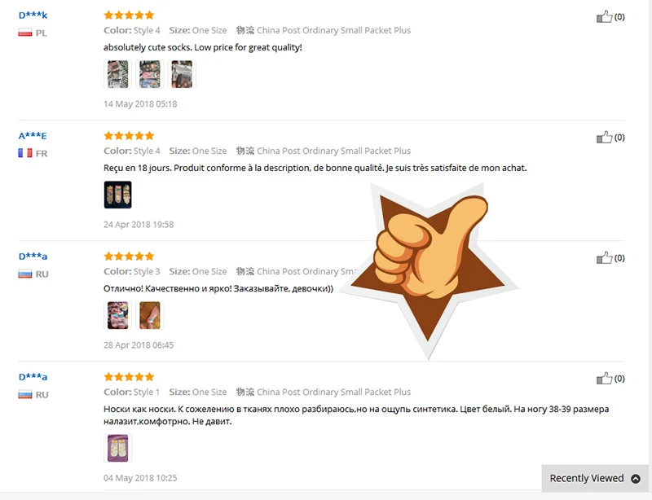Click the France flag icon

tap(25, 153)
